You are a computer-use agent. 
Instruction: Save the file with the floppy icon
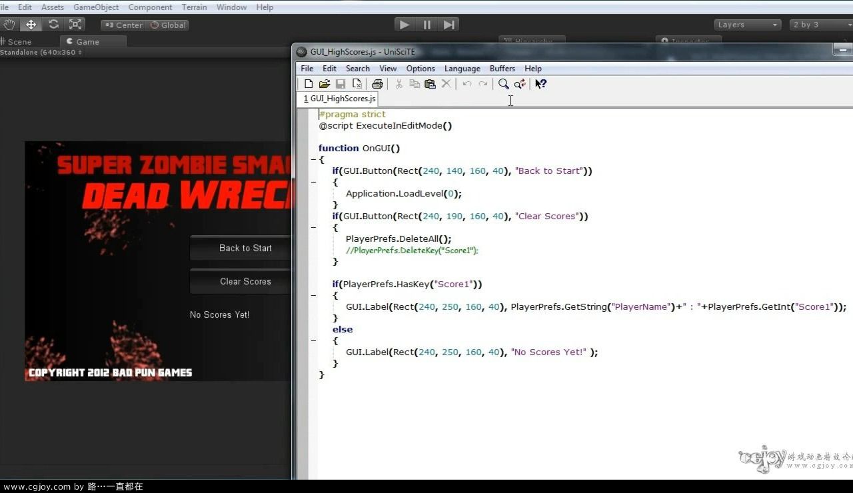[341, 84]
